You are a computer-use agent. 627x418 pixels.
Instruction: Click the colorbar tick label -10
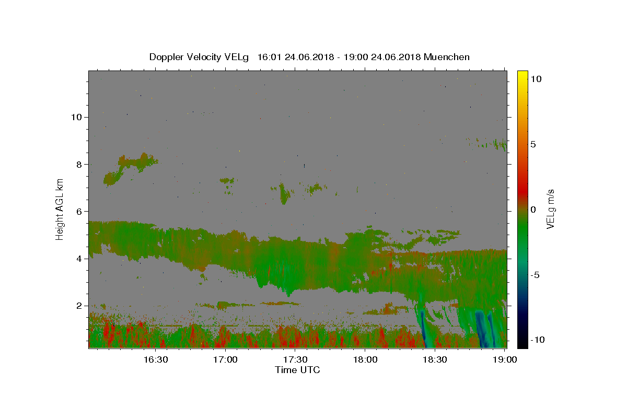(538, 340)
